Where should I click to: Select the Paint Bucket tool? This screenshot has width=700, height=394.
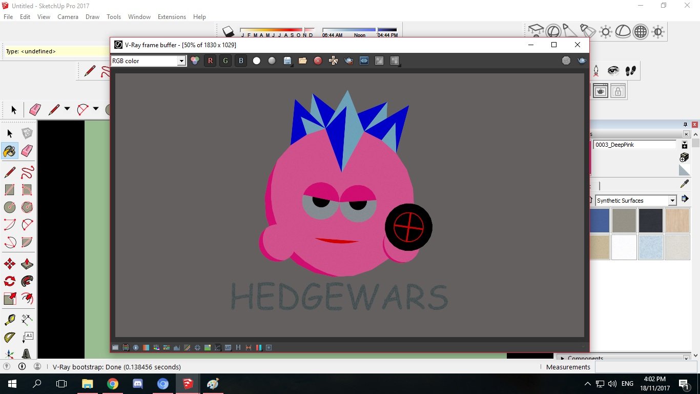(10, 151)
